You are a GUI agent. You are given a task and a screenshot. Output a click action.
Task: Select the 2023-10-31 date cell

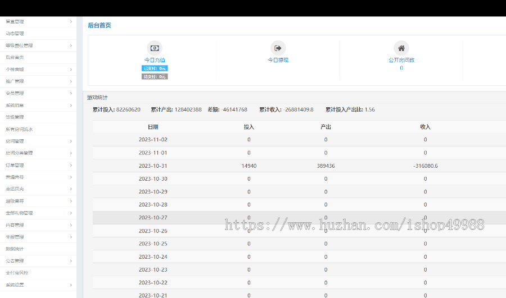coord(153,166)
